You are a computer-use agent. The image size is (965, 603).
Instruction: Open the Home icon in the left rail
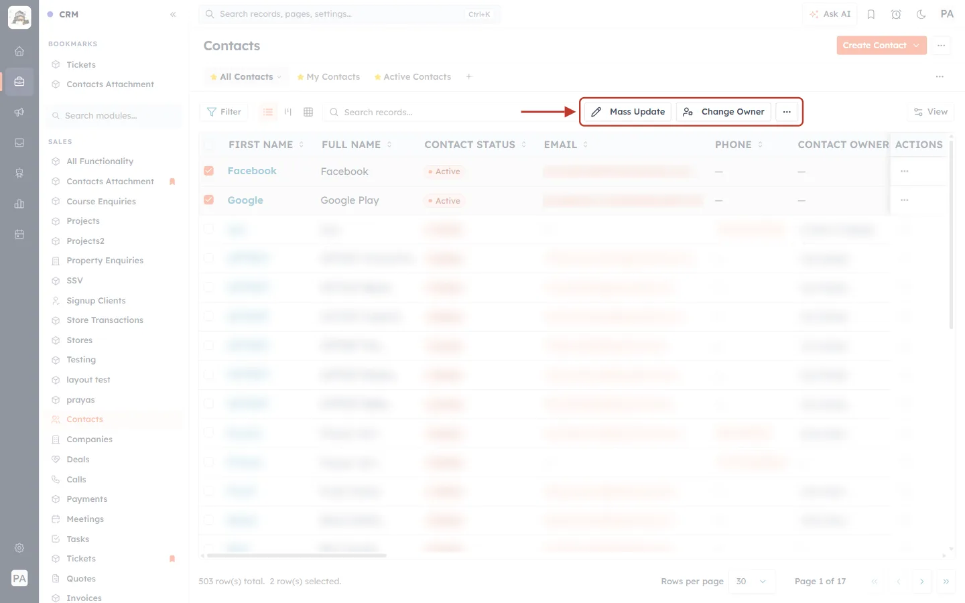(19, 51)
